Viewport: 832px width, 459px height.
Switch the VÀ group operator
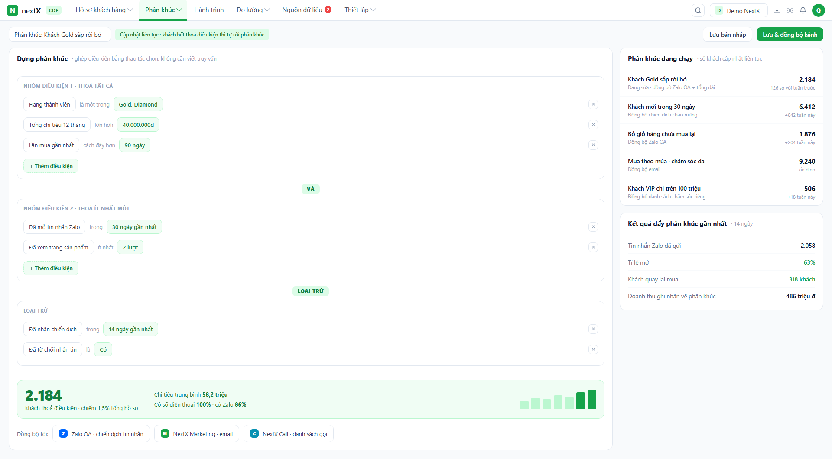[311, 189]
